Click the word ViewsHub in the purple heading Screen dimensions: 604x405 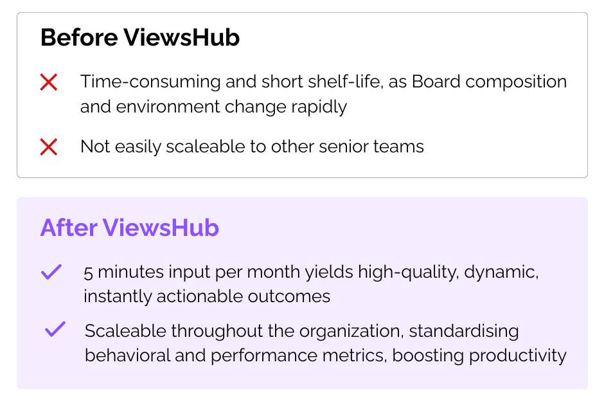[161, 228]
